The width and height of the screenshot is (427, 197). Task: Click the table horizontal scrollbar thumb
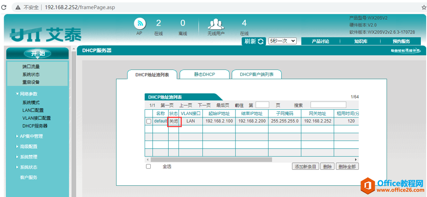click(211, 160)
